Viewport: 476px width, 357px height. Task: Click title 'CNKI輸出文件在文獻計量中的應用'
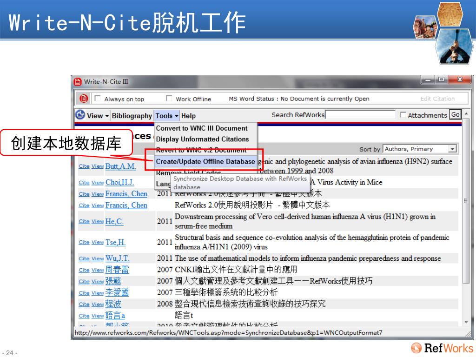coord(236,270)
